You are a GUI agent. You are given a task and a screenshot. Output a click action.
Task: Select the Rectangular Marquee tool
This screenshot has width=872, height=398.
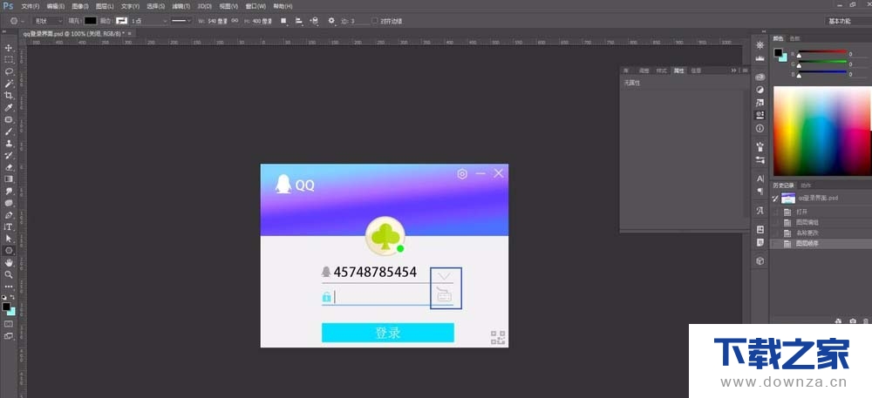[9, 59]
